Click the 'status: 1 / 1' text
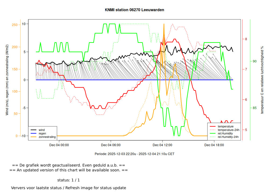The width and height of the screenshot is (269, 194). (x=69, y=180)
